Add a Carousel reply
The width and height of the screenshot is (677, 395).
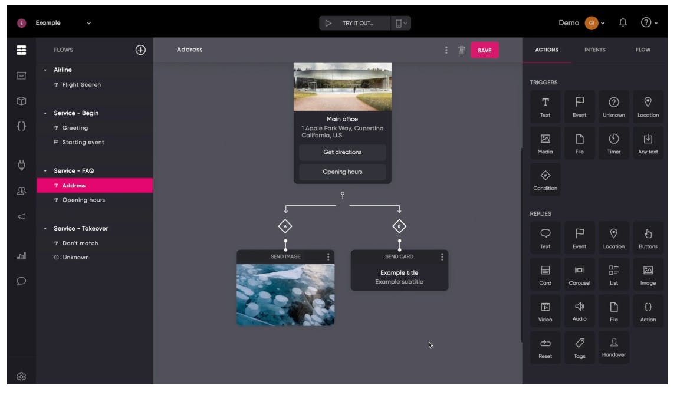tap(580, 275)
